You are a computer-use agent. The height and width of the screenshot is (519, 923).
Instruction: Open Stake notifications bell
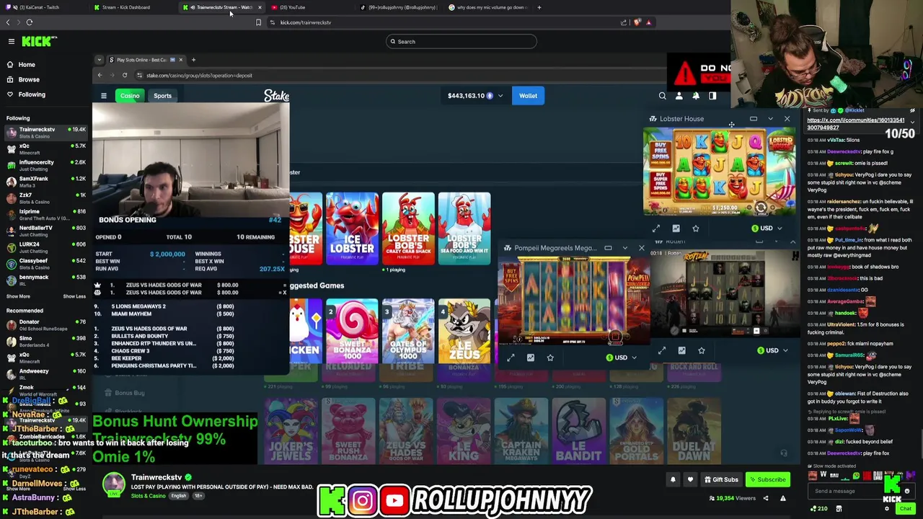point(696,96)
